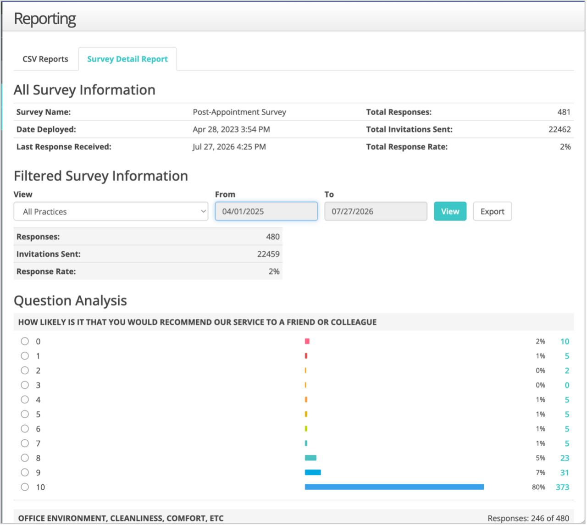This screenshot has height=526, width=587.
Task: Click the Invitations Sent value 22459
Action: (268, 254)
